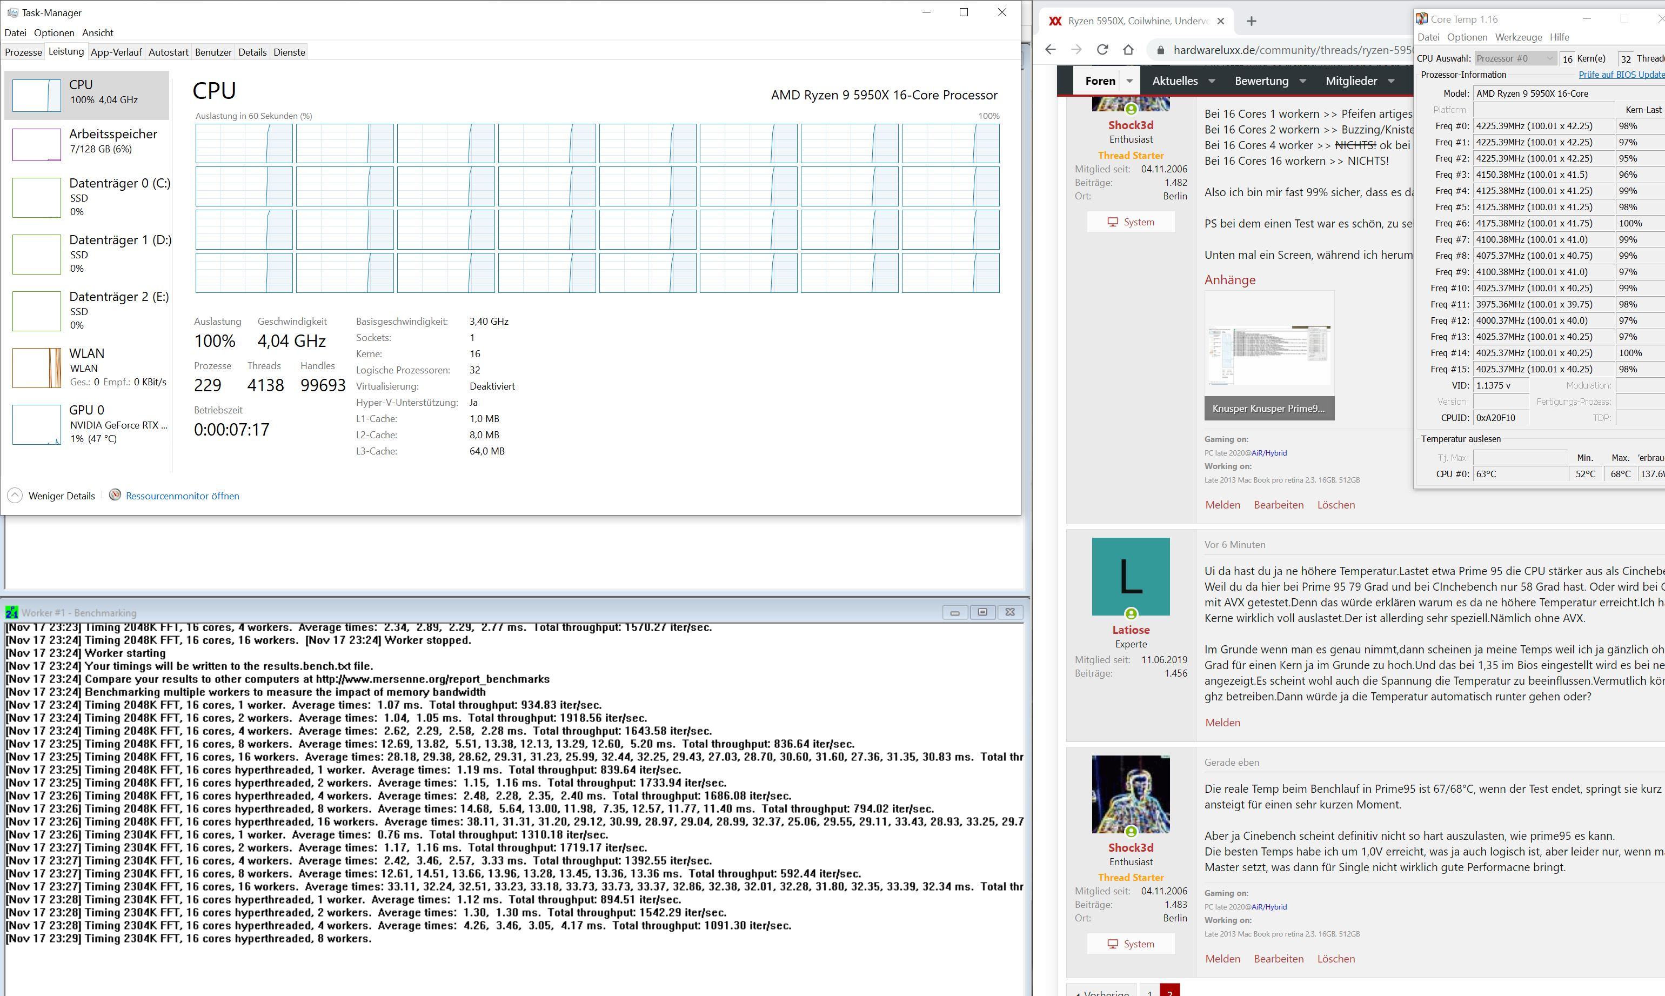Expand the Foren dropdown arrow
Viewport: 1665px width, 996px height.
click(1129, 81)
